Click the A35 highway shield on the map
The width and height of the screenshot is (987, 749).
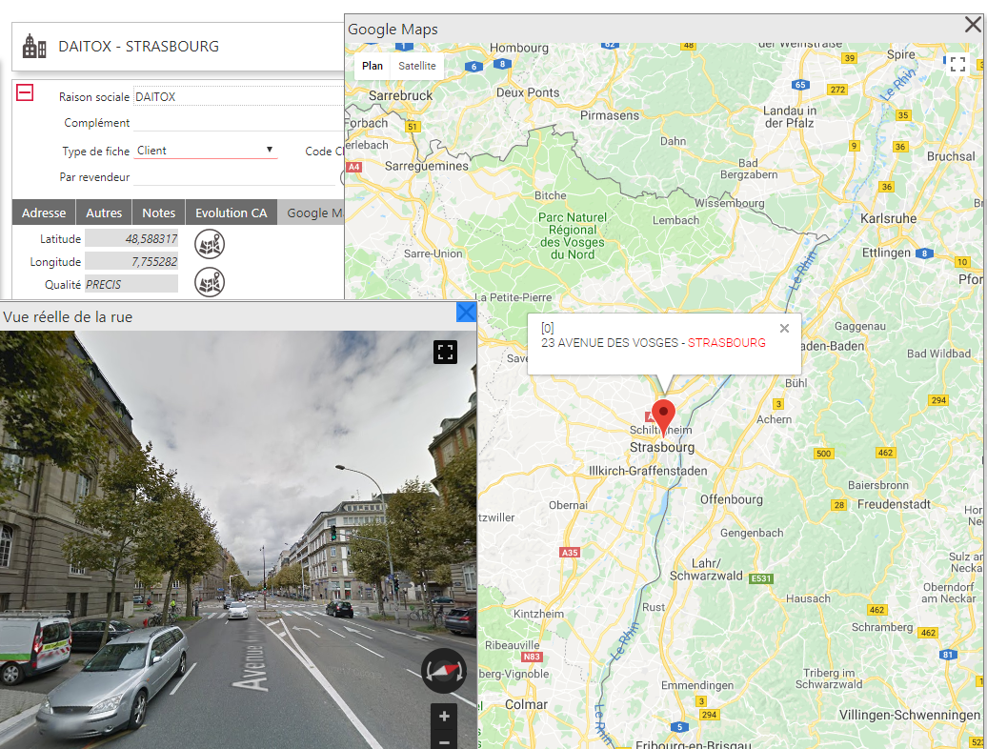pos(569,552)
